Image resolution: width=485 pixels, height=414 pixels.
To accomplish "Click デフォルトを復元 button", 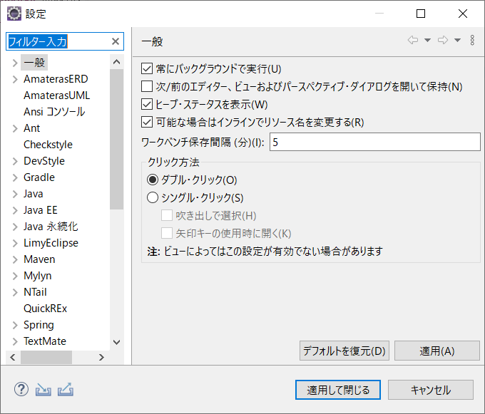I will tap(344, 351).
